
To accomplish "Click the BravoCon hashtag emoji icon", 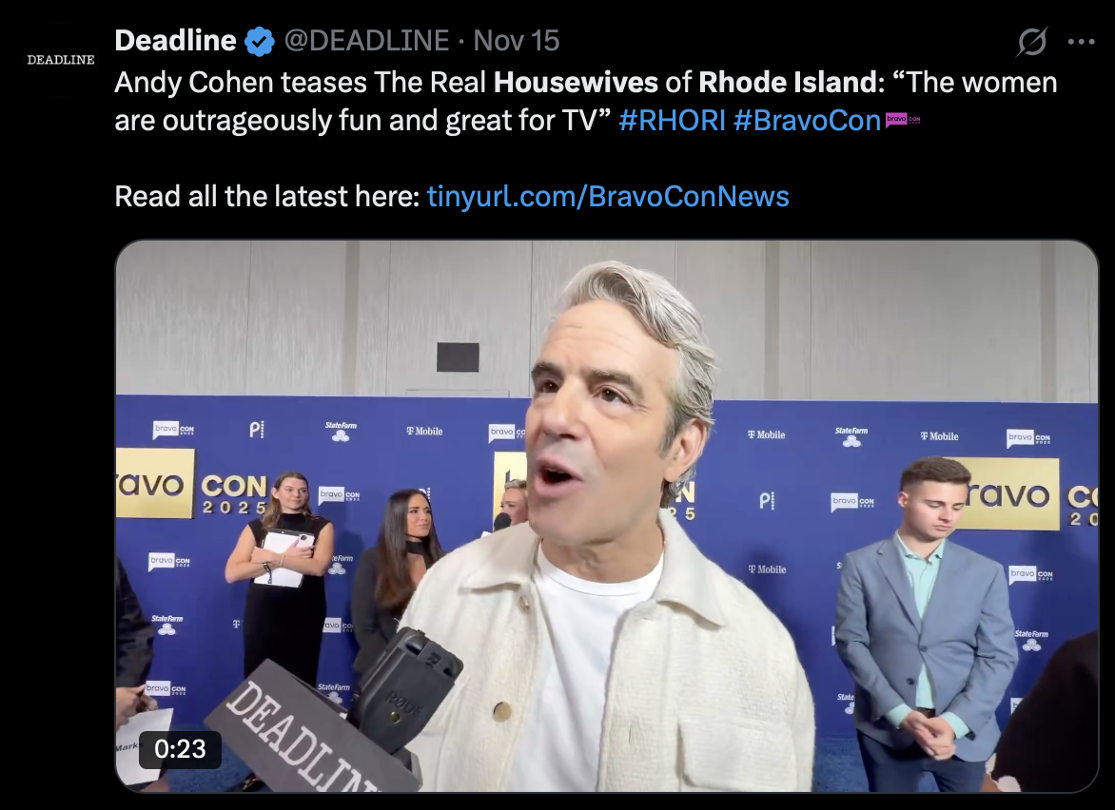I will (903, 120).
